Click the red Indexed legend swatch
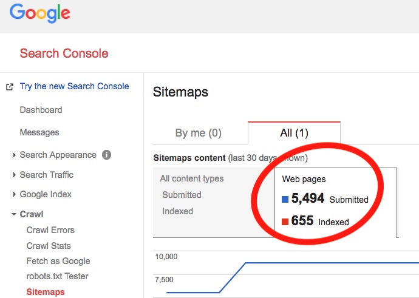Image resolution: width=419 pixels, height=298 pixels. [285, 222]
